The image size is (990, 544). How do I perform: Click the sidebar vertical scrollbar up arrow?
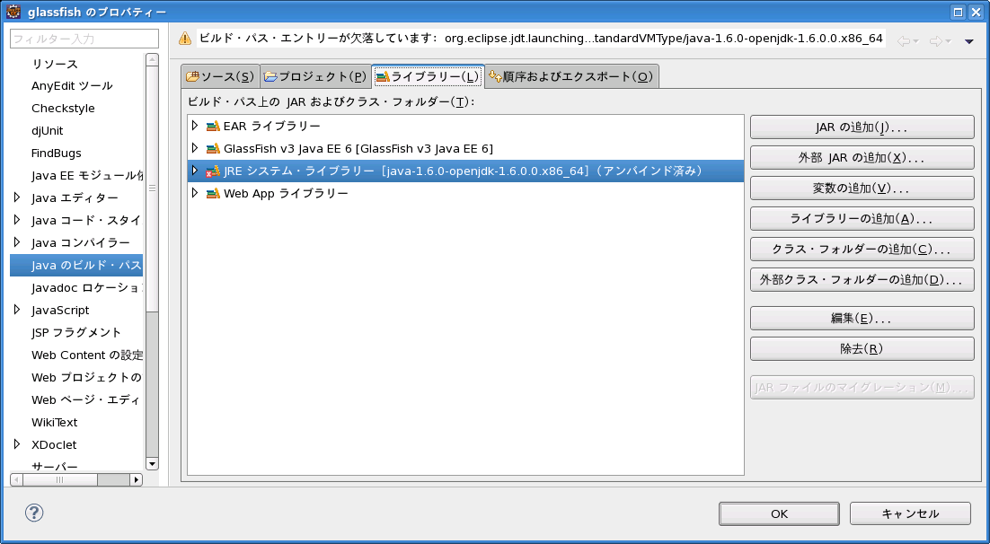152,60
